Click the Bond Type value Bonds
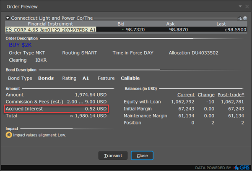The height and width of the screenshot is (171, 252). coord(46,78)
